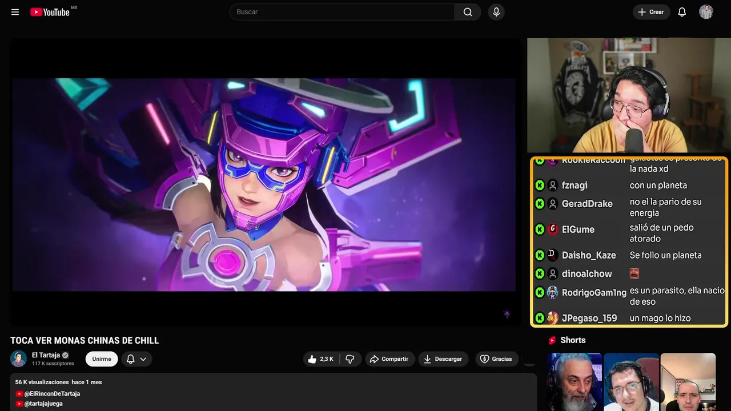Open the first Shorts thumbnail with bearded man
731x411 pixels.
[x=575, y=382]
